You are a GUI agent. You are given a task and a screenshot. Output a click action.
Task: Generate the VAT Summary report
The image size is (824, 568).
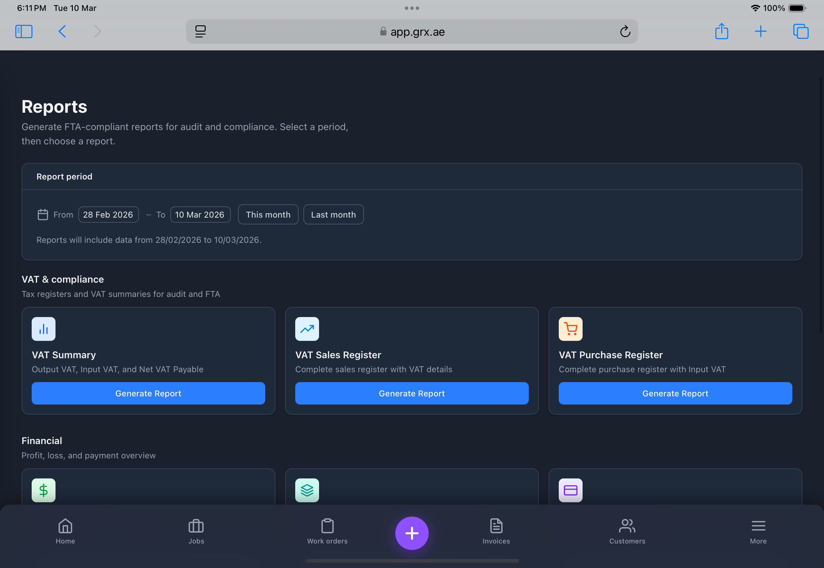pyautogui.click(x=148, y=393)
